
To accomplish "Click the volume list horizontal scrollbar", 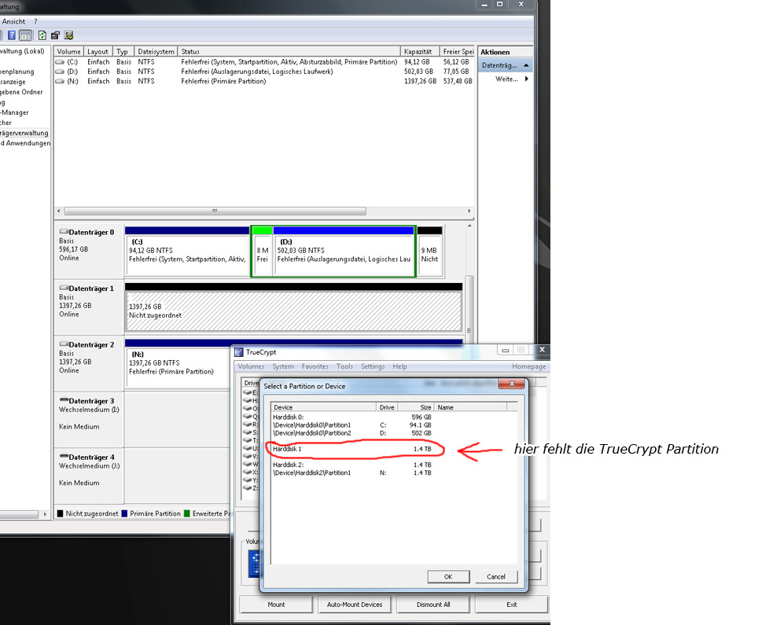I will point(215,211).
